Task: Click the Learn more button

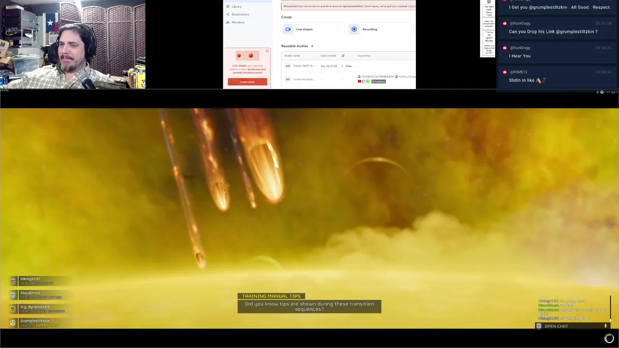Action: tap(247, 82)
